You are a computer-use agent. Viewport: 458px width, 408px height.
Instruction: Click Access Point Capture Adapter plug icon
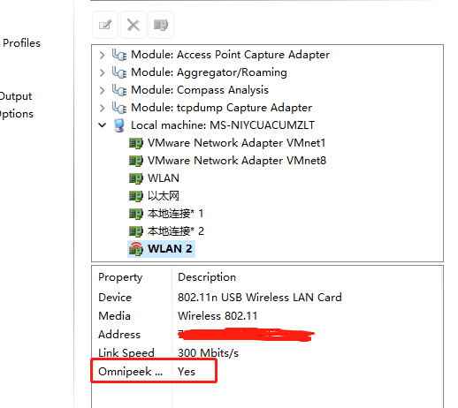pyautogui.click(x=119, y=55)
